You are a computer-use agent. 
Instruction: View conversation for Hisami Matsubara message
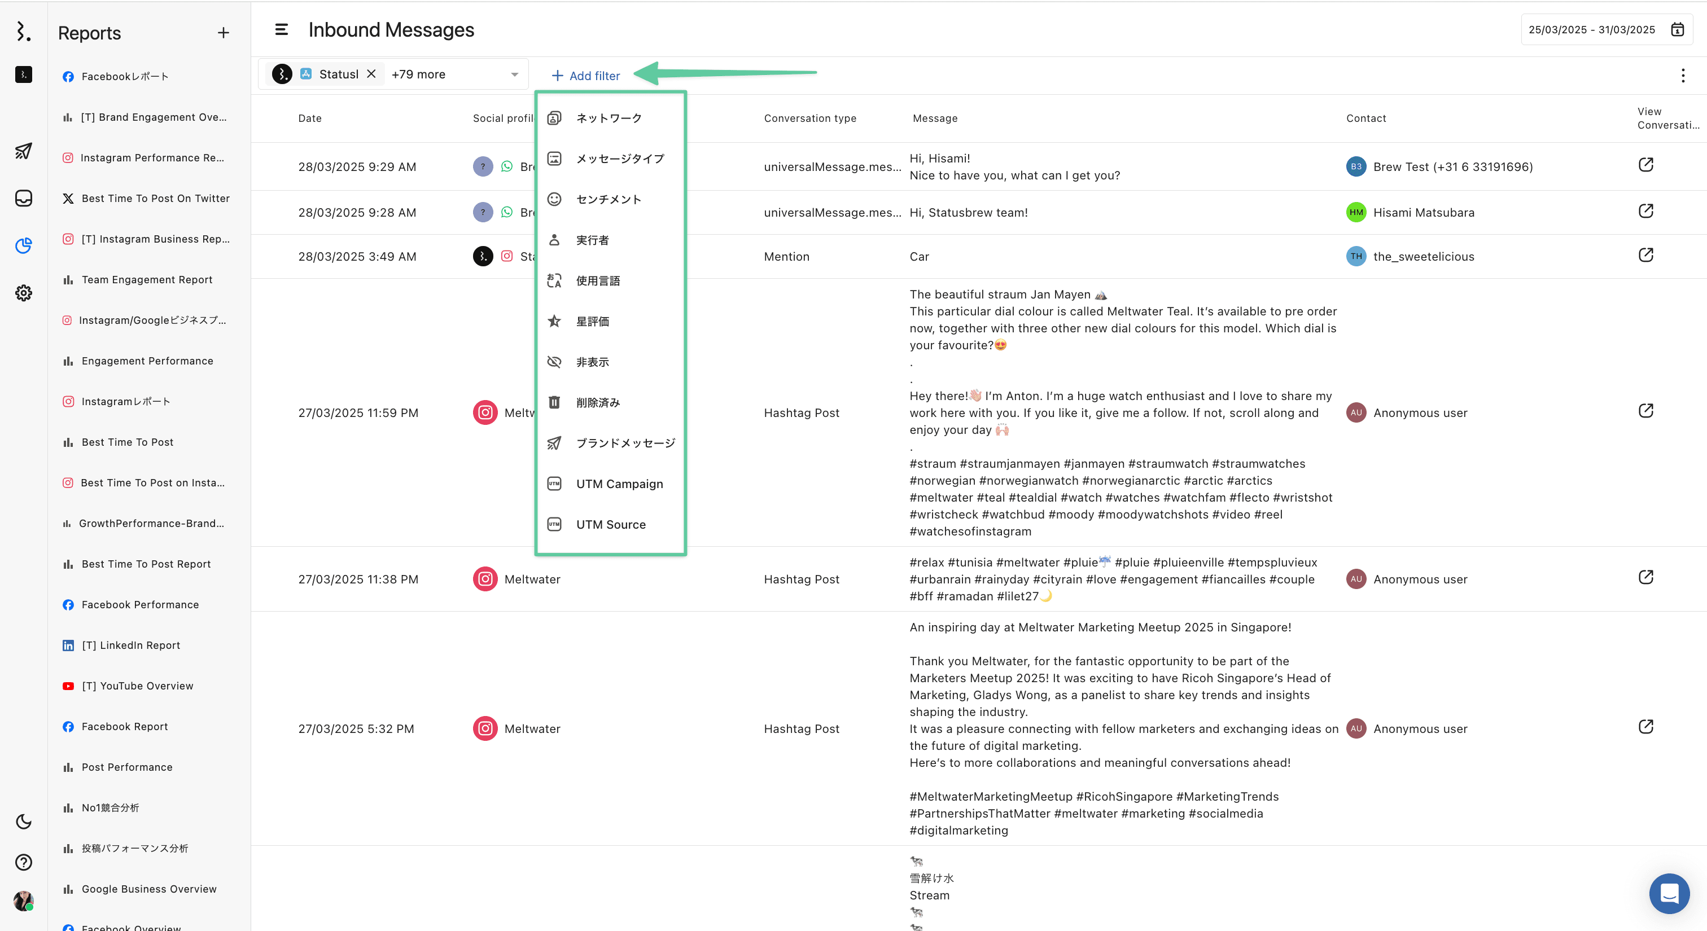tap(1645, 211)
